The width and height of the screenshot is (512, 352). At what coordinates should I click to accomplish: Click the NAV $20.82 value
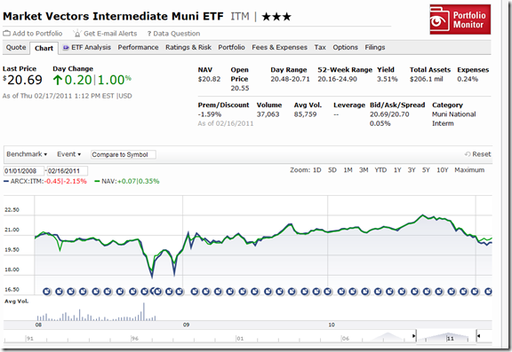[x=209, y=79]
